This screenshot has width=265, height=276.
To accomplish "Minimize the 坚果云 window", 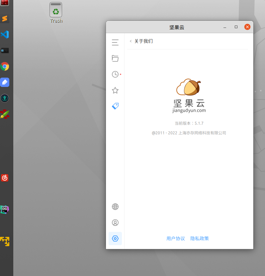I will point(225,27).
